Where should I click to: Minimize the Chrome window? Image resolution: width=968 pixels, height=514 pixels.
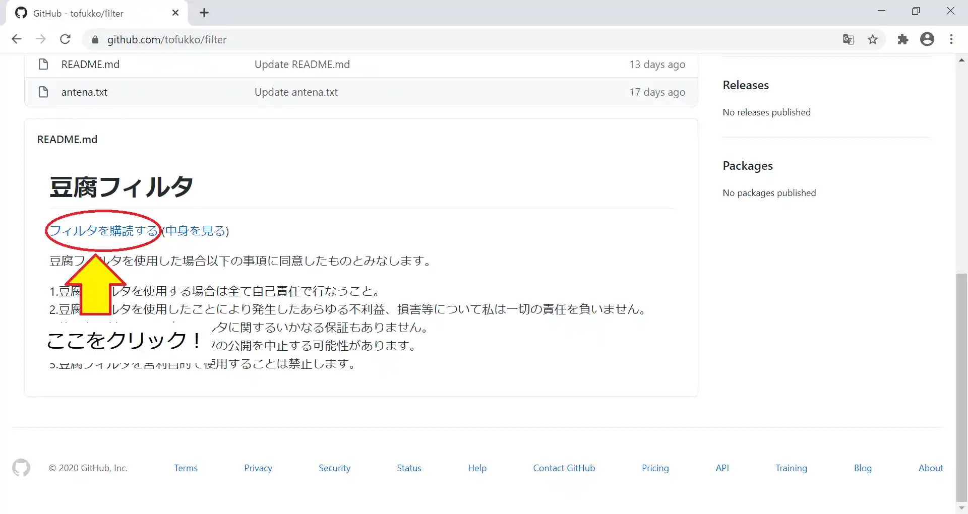pyautogui.click(x=881, y=11)
